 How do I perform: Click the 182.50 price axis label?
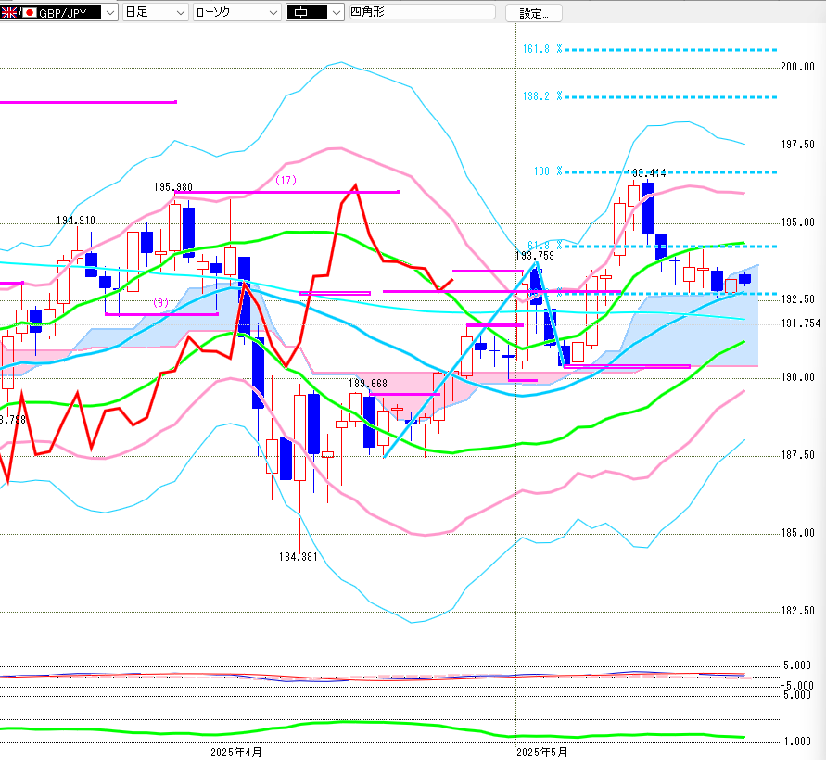(x=797, y=611)
